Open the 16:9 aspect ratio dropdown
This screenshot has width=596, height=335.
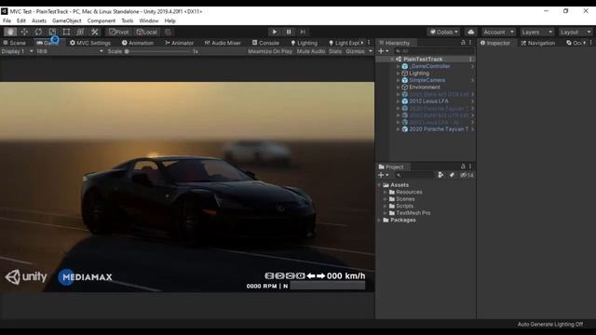(70, 51)
